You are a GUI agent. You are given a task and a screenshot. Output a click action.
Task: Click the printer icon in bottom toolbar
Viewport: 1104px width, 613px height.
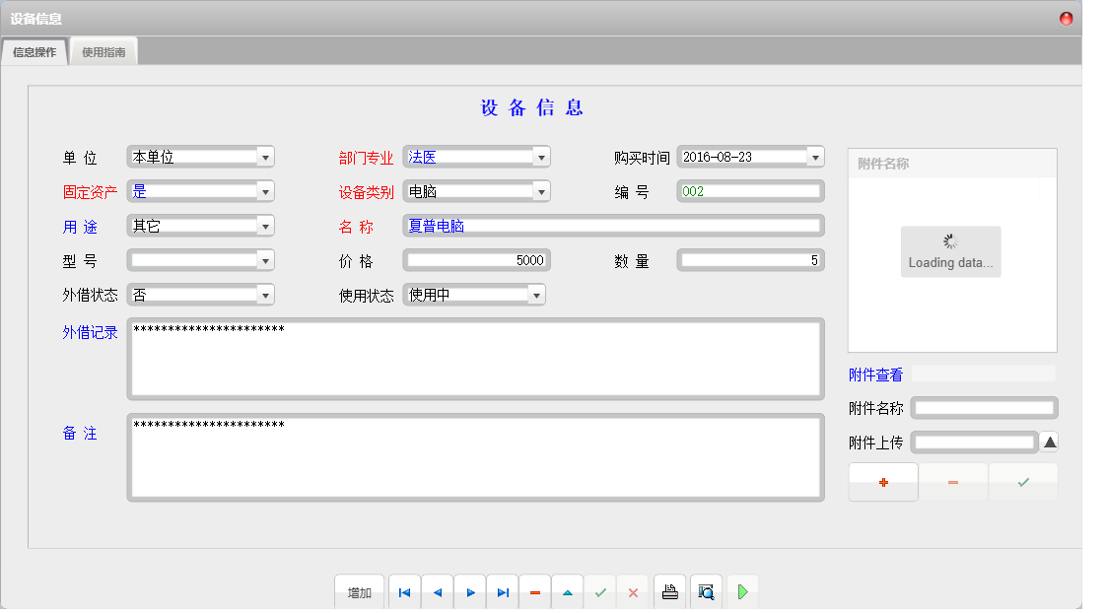670,592
